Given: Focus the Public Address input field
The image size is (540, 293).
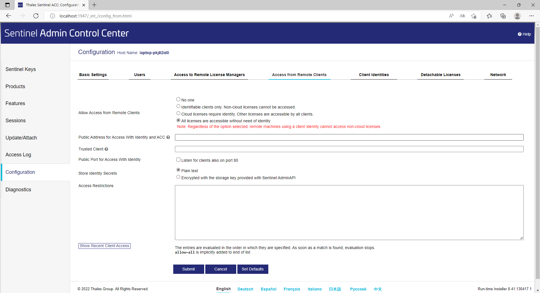Looking at the screenshot, I should [349, 137].
